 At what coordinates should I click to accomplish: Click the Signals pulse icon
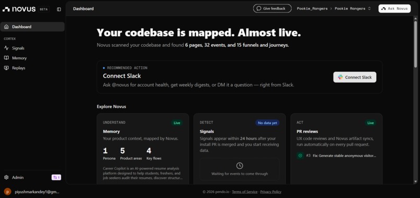pos(6,48)
